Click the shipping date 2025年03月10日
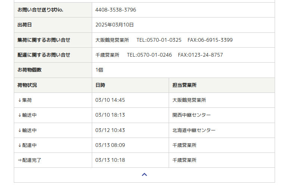This screenshot has height=192, width=281. click(115, 25)
